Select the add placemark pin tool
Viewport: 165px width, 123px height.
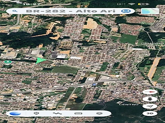click(x=36, y=113)
